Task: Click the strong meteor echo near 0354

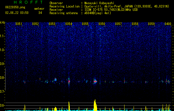Action: pos(69,82)
